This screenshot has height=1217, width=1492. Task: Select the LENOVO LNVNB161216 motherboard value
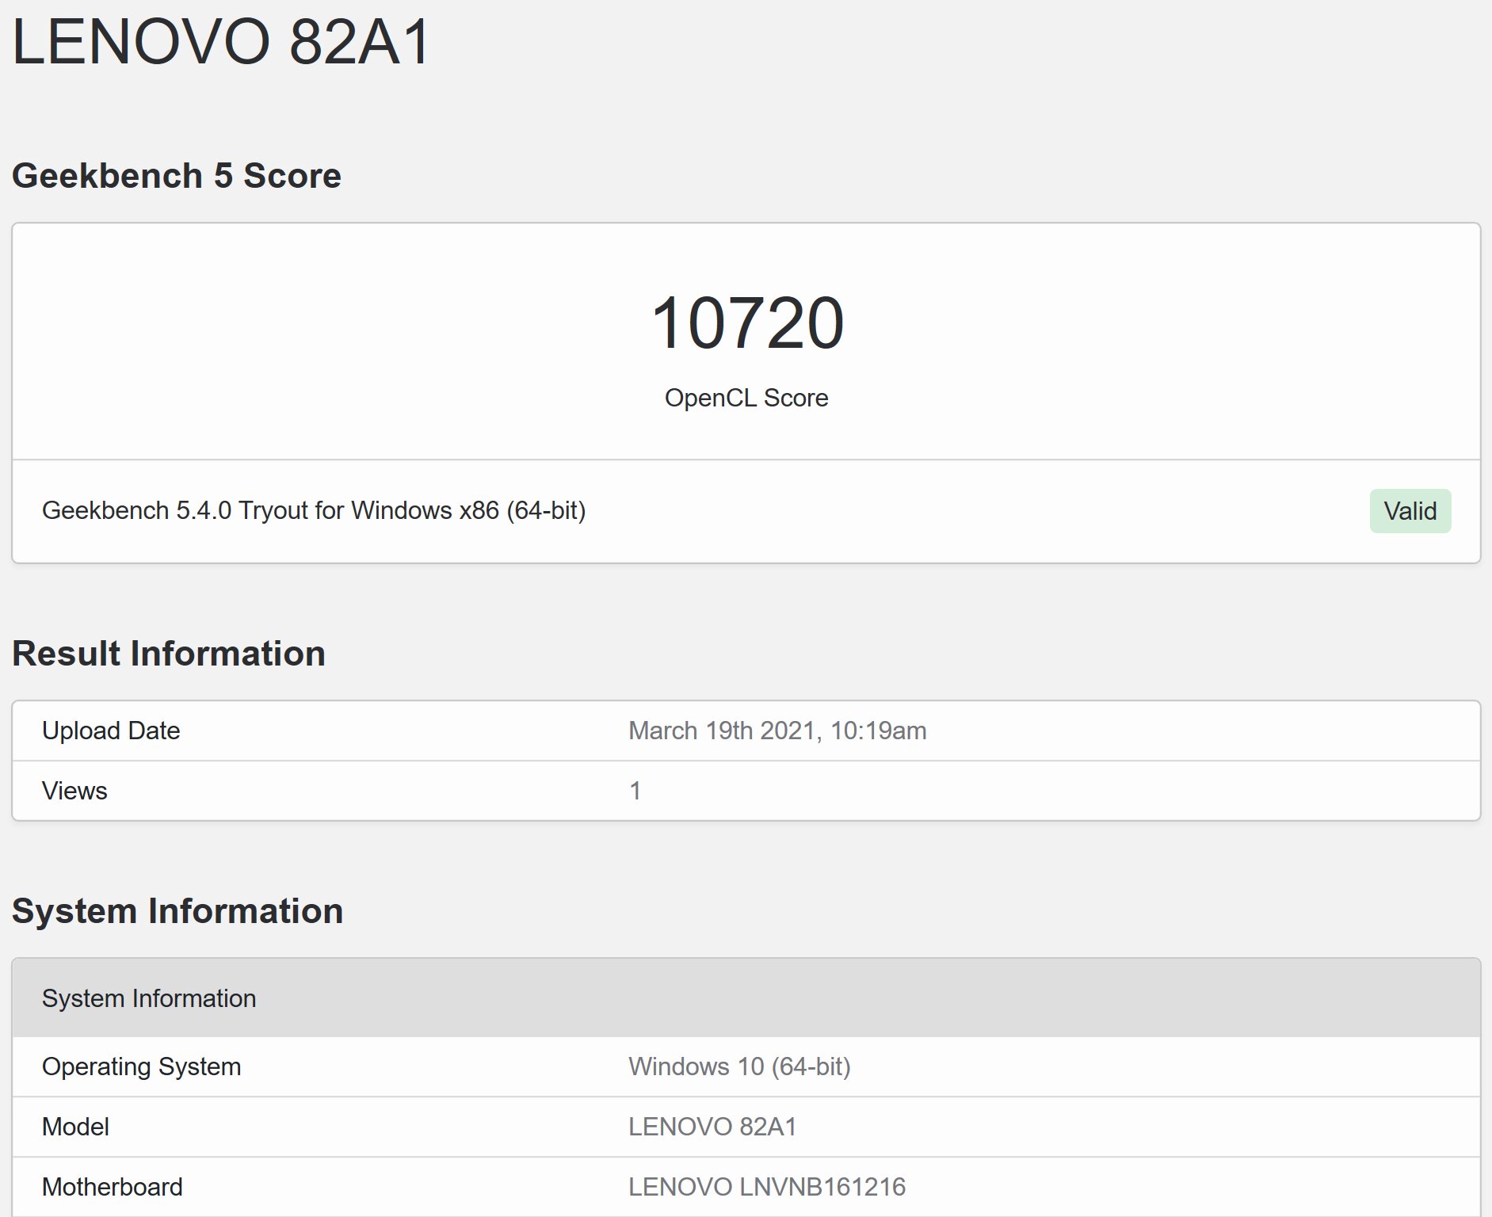coord(767,1187)
